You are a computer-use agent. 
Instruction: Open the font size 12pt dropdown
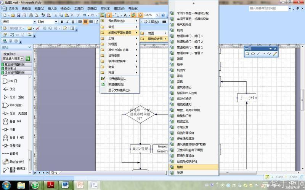coord(56,22)
